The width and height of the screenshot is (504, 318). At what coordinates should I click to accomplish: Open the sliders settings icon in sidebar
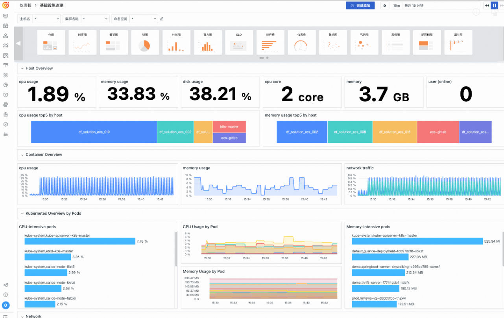click(6, 134)
